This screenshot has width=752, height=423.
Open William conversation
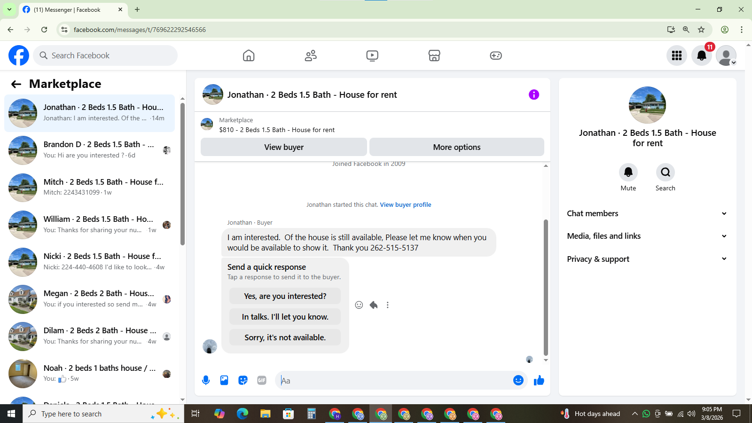pos(89,225)
